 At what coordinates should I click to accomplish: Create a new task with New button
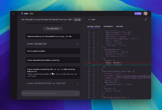click(138, 13)
